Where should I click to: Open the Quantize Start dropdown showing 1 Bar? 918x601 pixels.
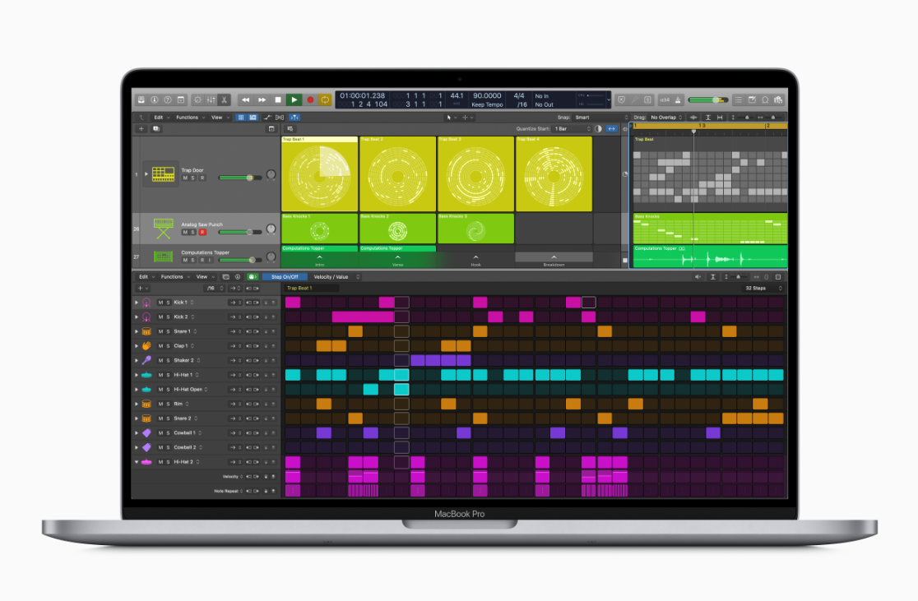tap(573, 129)
